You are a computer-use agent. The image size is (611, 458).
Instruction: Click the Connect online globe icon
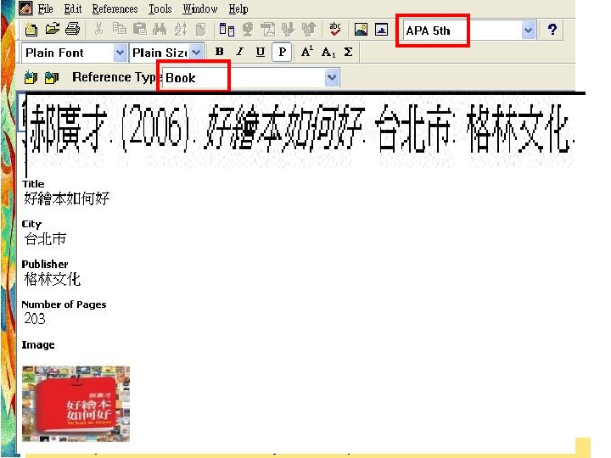[x=248, y=29]
